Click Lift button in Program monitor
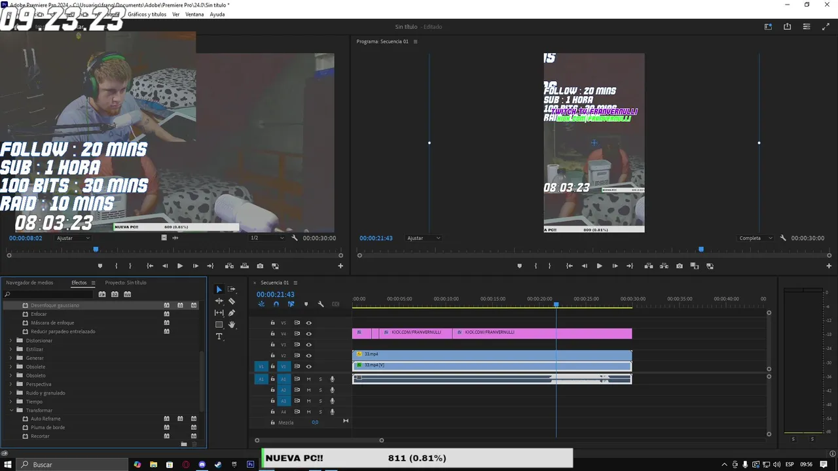 click(648, 266)
